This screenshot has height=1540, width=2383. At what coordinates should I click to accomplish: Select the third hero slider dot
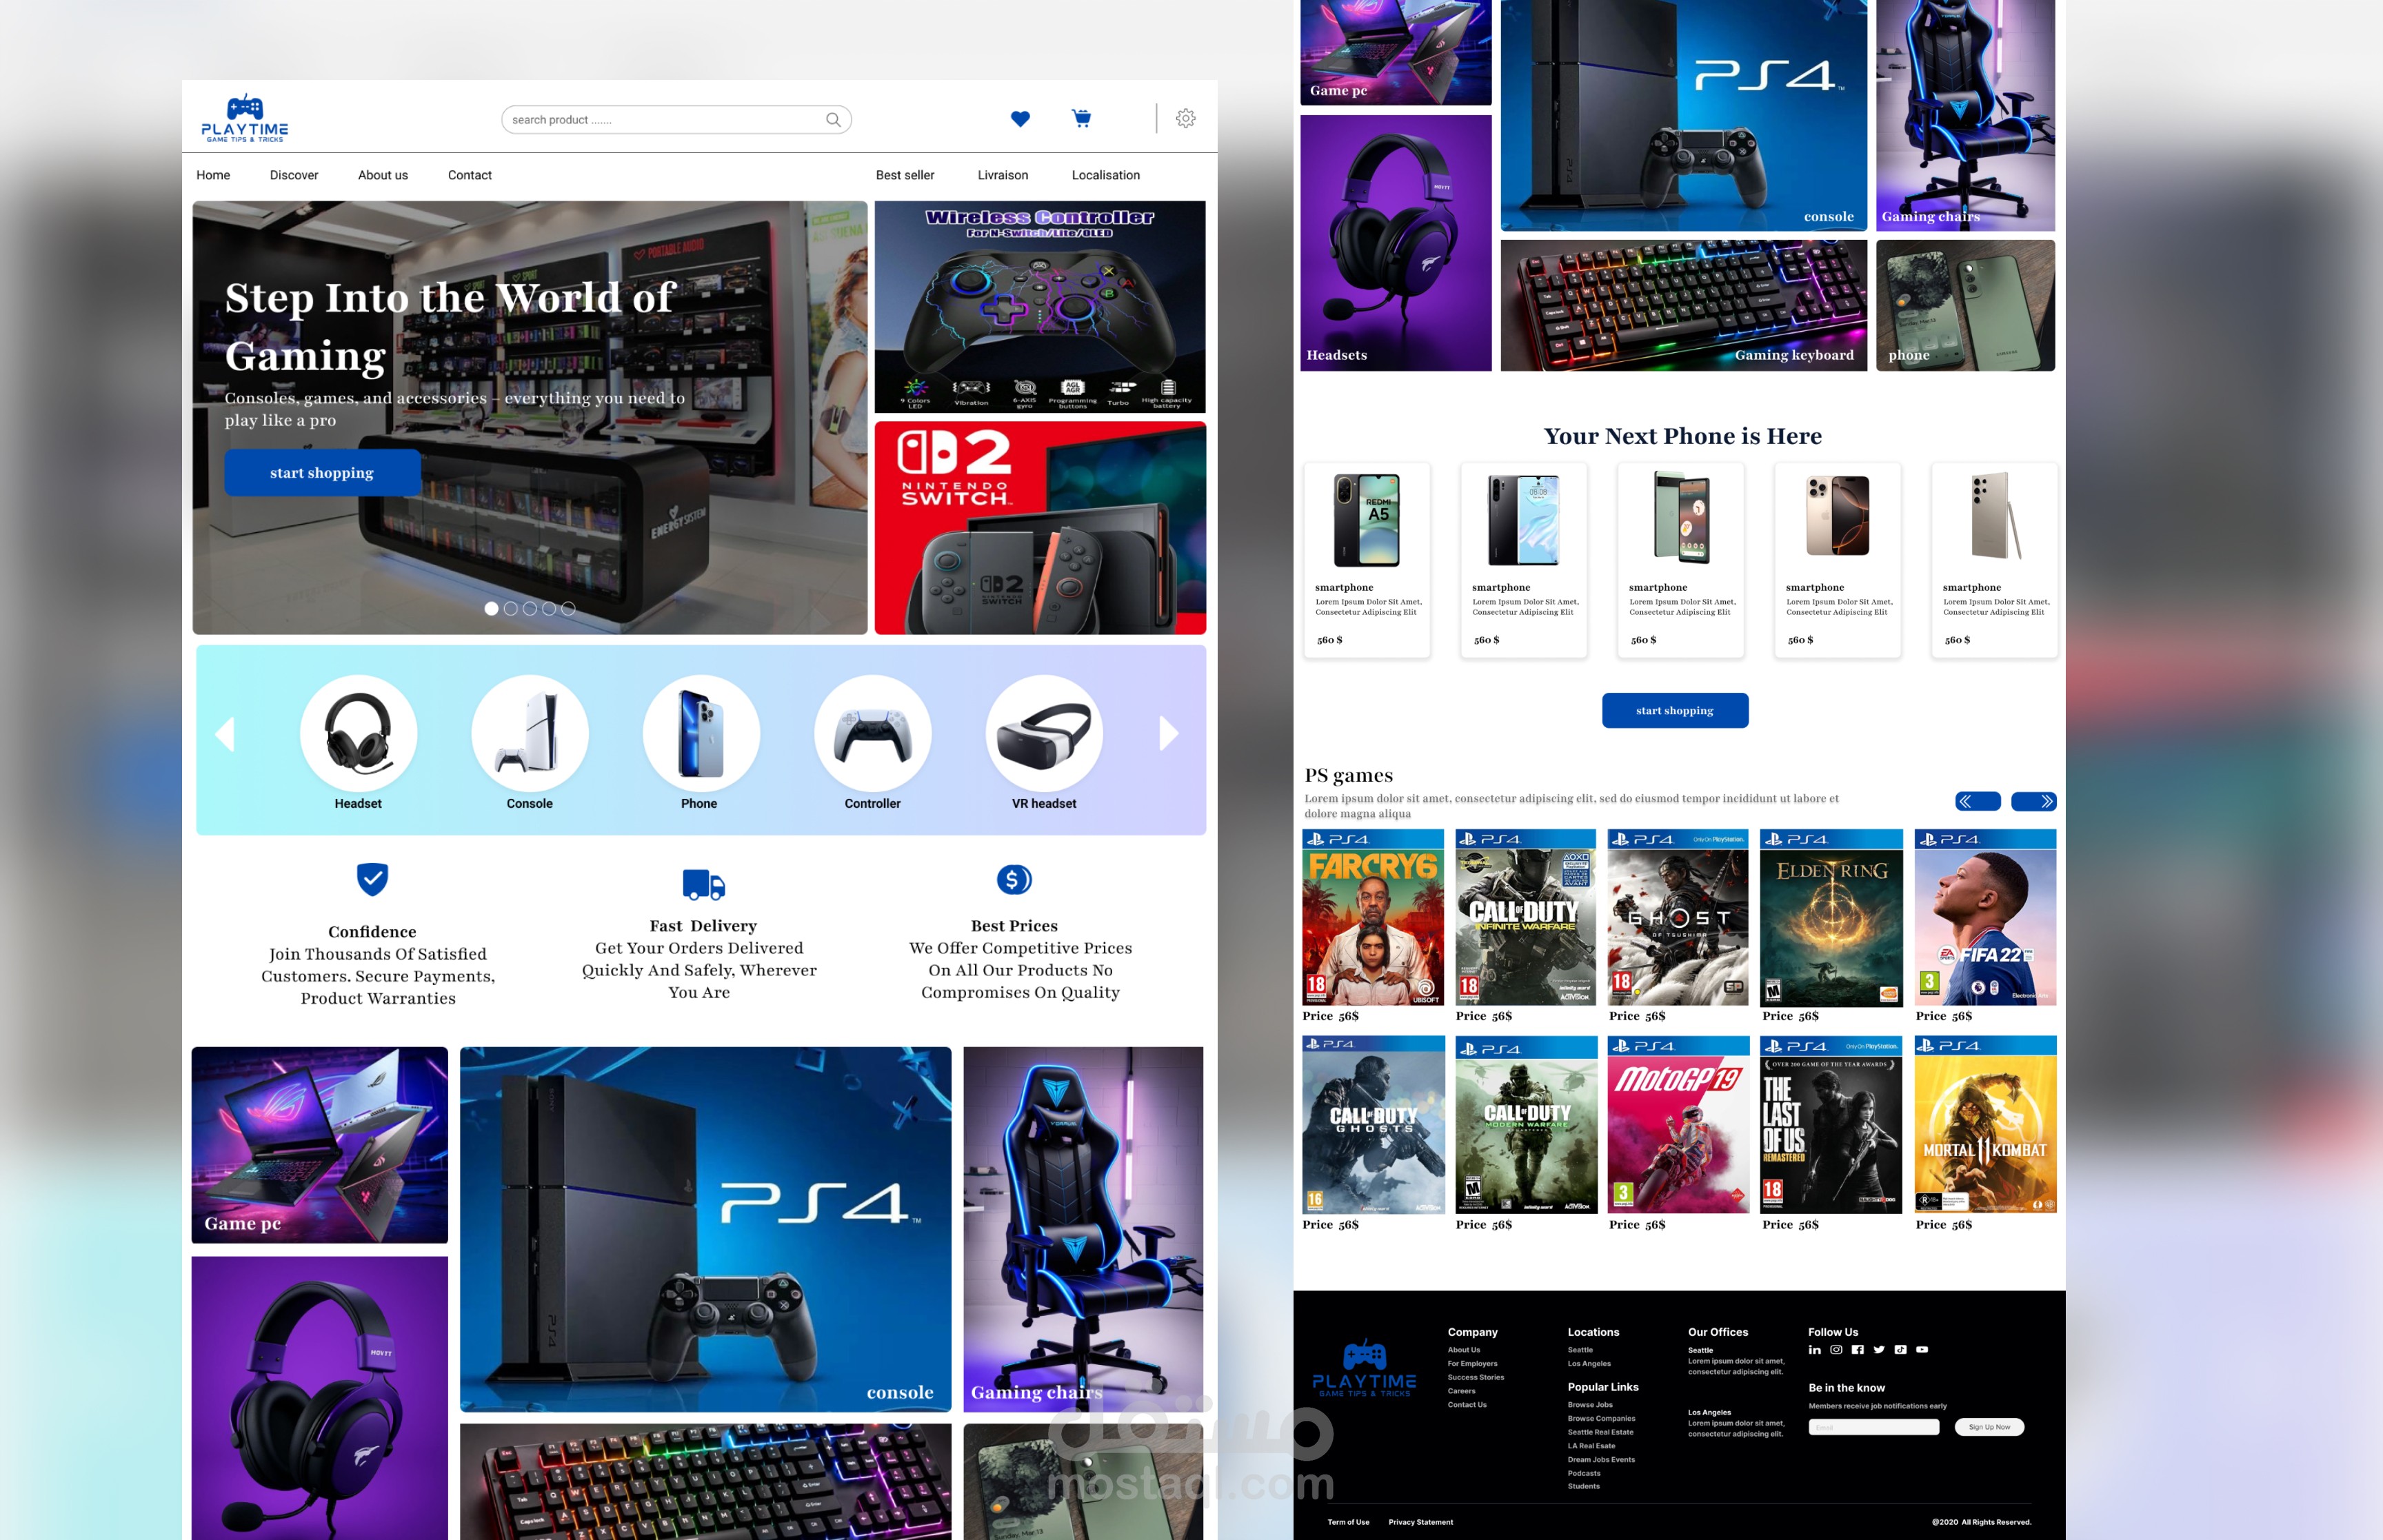pos(530,608)
